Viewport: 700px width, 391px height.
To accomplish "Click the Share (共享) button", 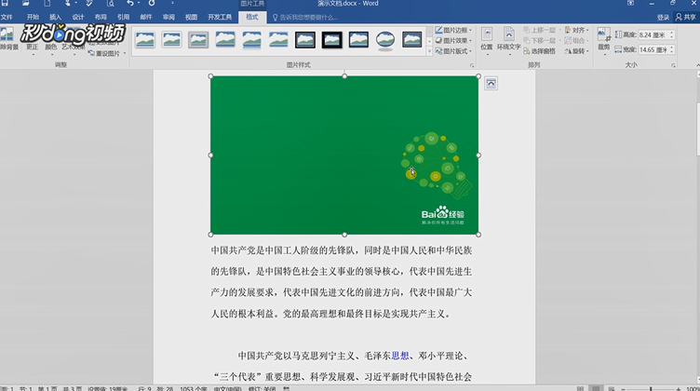I will [x=686, y=17].
